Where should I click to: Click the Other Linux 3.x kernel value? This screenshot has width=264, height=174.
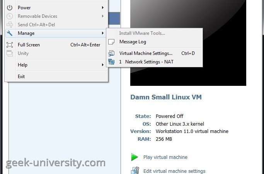tap(180, 124)
